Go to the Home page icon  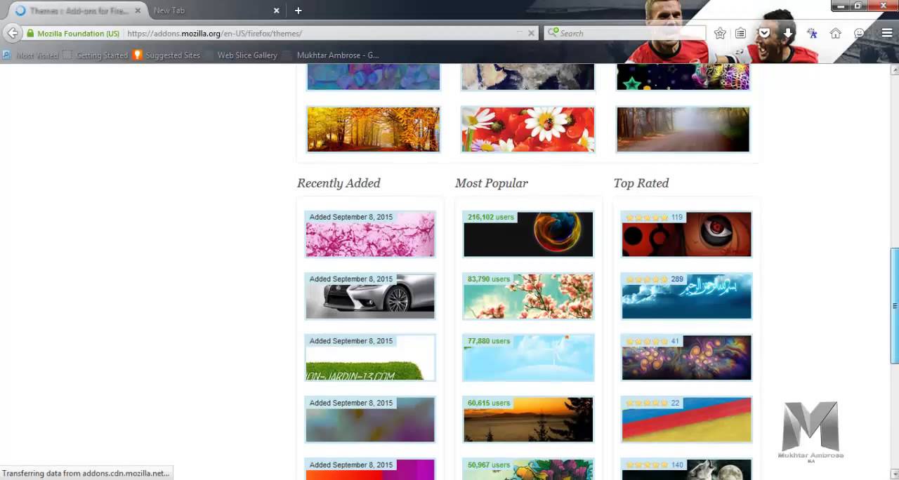836,33
